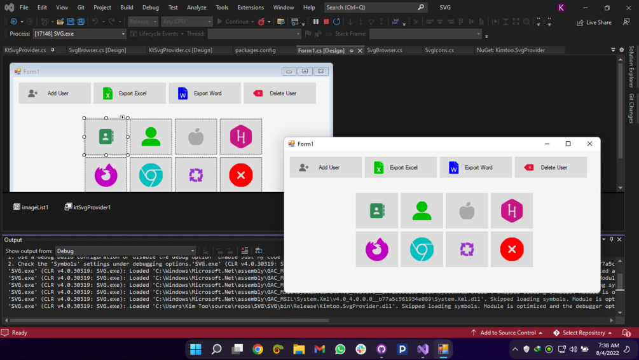Select the red X circle icon in designer
Image resolution: width=639 pixels, height=360 pixels.
241,174
